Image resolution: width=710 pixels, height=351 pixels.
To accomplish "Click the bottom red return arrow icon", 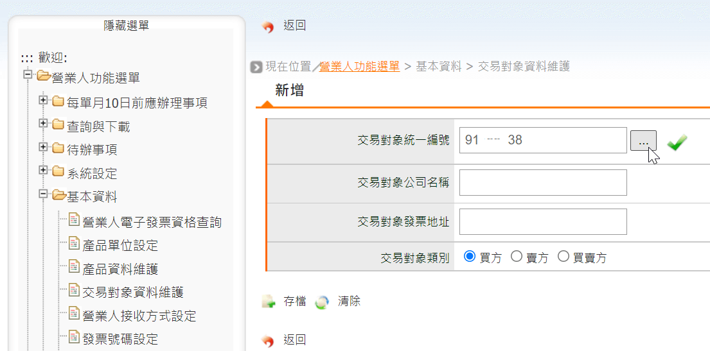I will (268, 341).
